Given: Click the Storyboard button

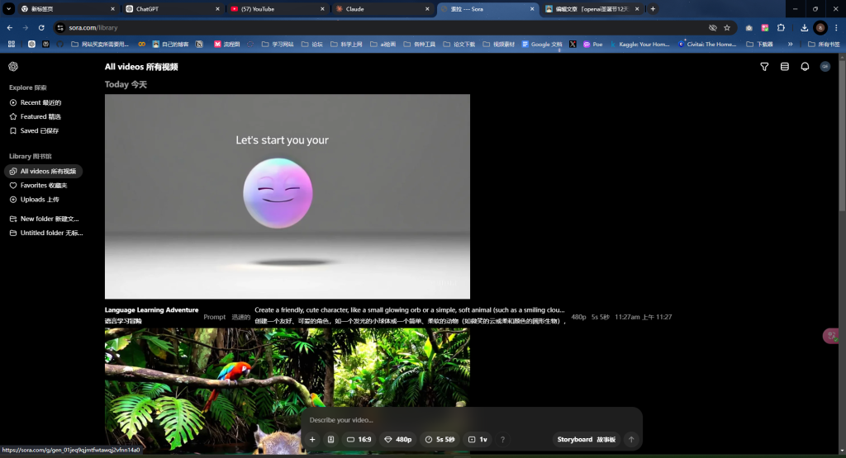Looking at the screenshot, I should (586, 440).
